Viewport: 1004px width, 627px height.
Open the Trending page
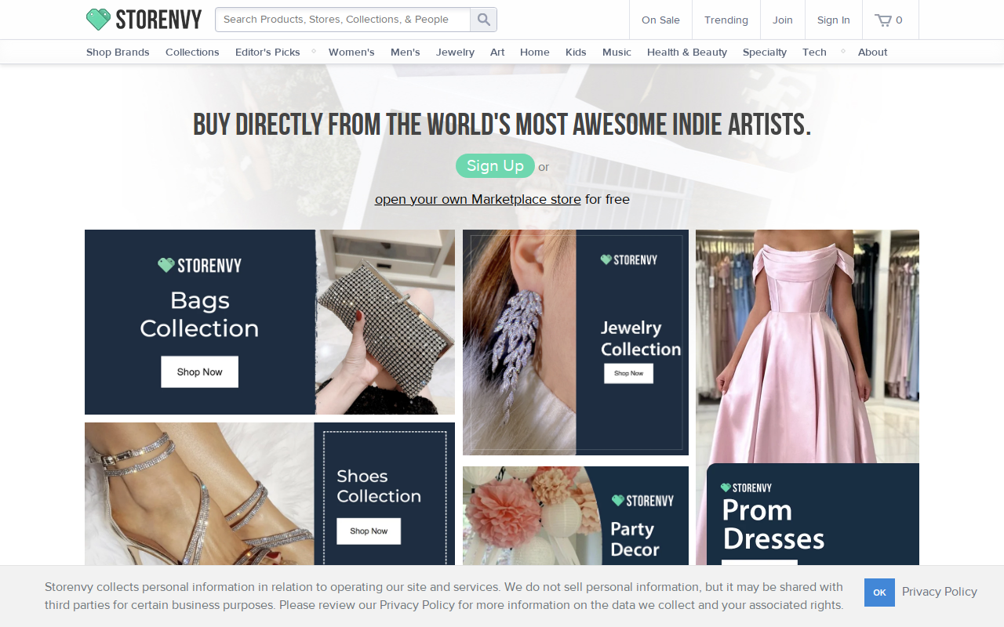point(726,20)
